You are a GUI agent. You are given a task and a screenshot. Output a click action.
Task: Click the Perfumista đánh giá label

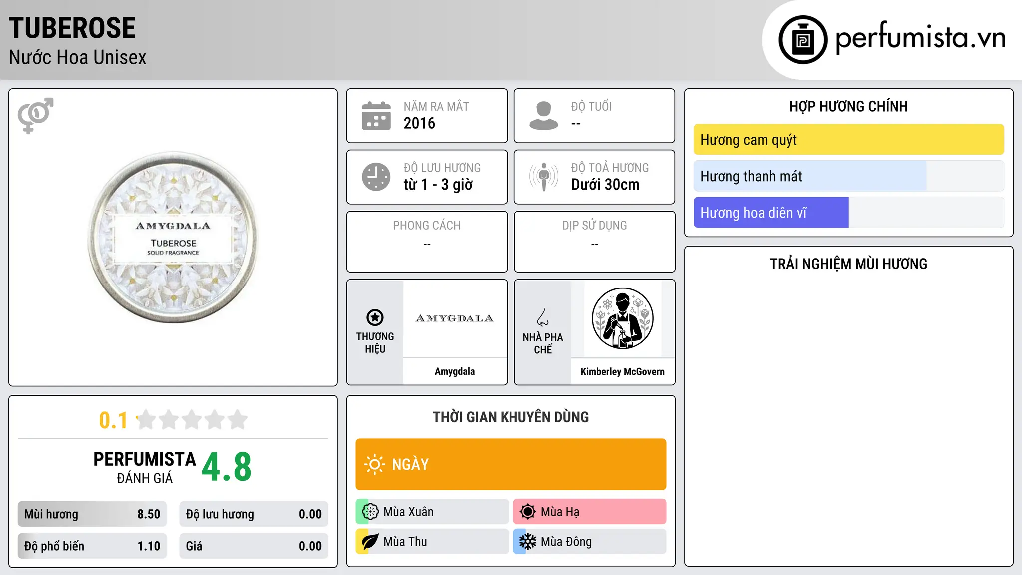coord(145,467)
